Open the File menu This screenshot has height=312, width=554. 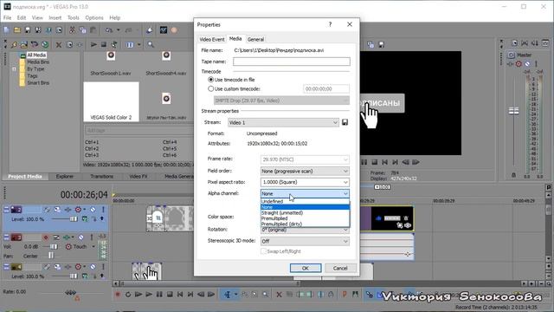7,17
